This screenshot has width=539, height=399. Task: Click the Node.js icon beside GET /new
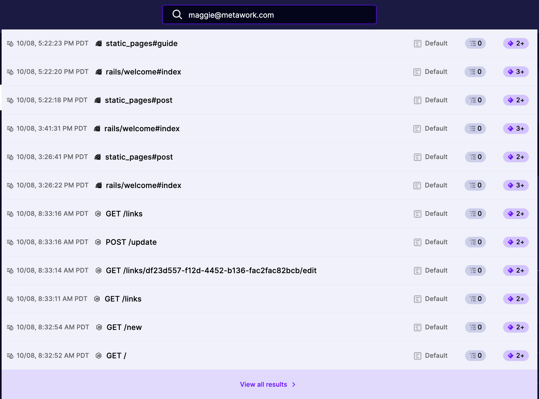[99, 327]
